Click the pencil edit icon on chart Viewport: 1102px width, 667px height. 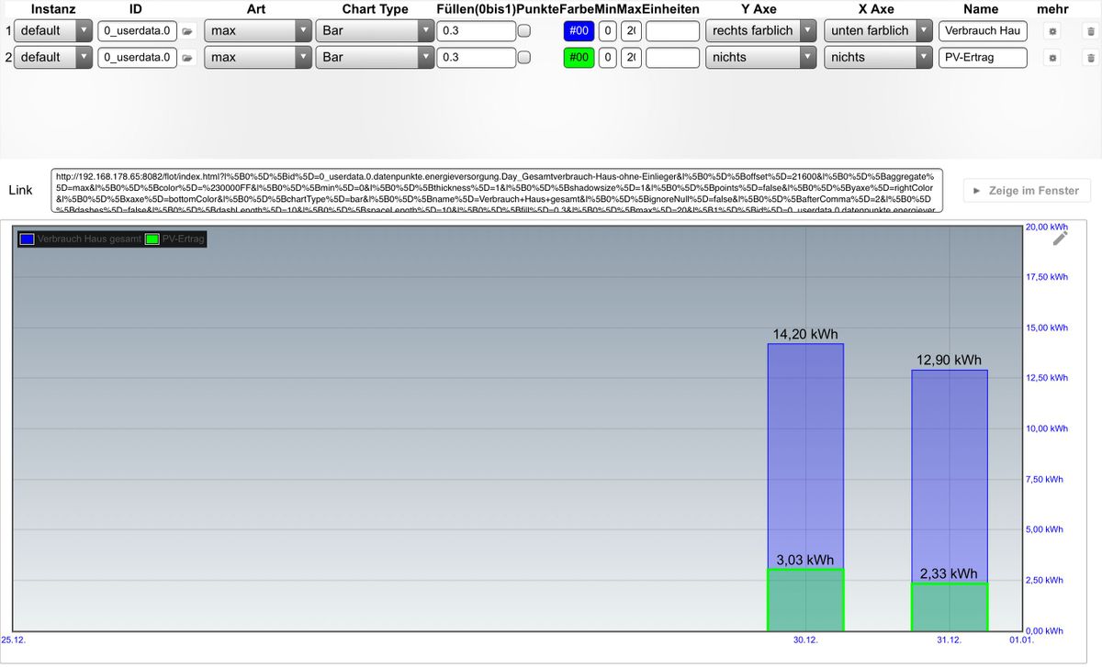tap(1060, 239)
